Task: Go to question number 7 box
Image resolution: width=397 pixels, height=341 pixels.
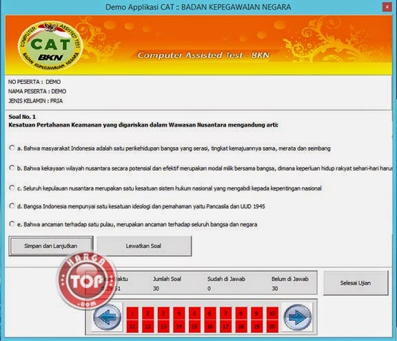Action: (x=225, y=313)
